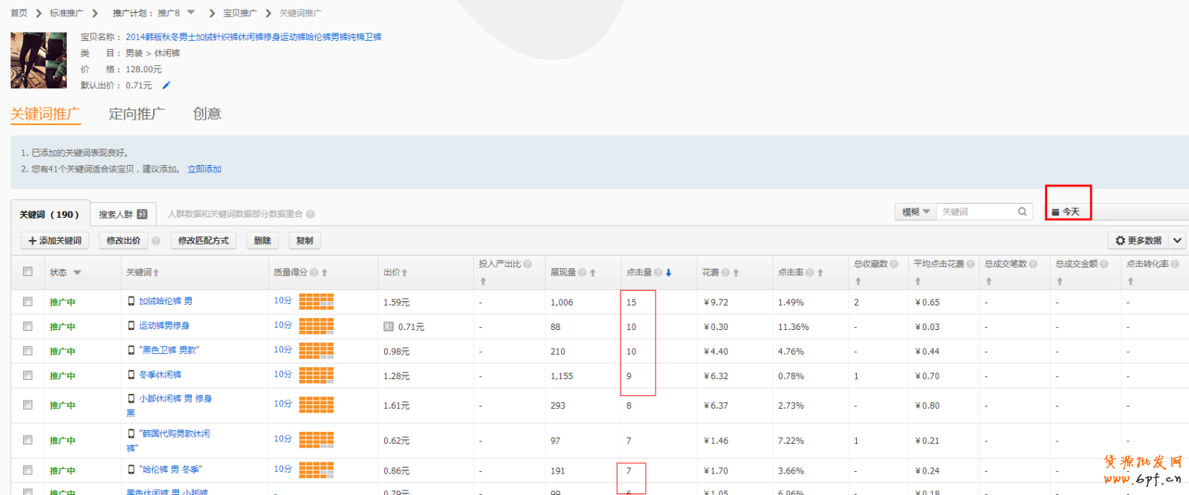Viewport: 1189px width, 495px height.
Task: Sort by 质量得分 using its arrow icon
Action: click(x=325, y=273)
